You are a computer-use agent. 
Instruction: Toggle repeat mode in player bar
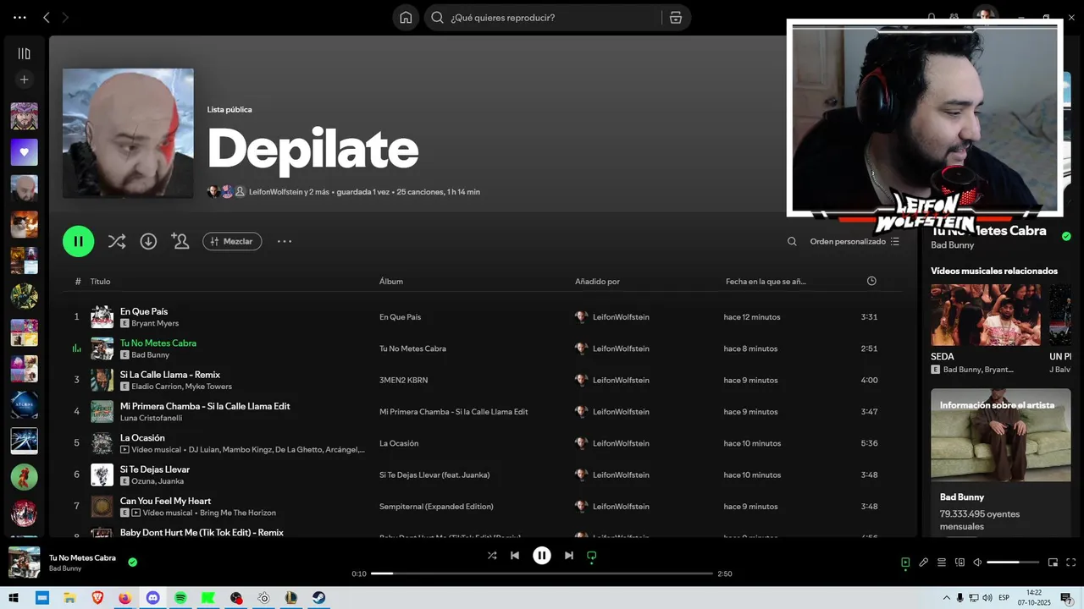[592, 556]
